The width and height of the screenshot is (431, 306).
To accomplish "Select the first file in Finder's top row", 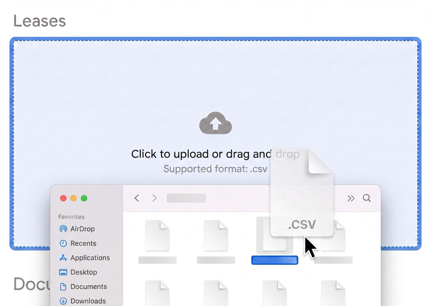I will (158, 242).
